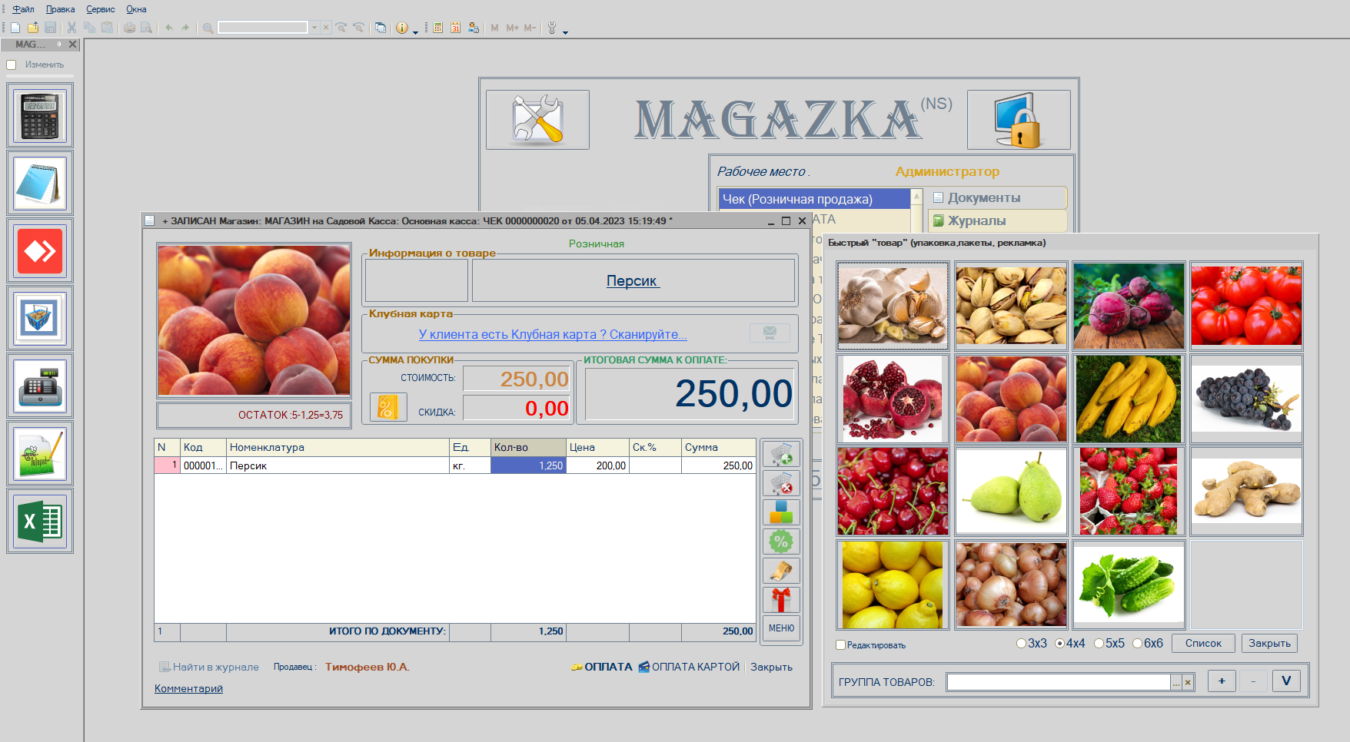
Task: Select the bananas quick product thumbnail
Action: tap(1129, 399)
